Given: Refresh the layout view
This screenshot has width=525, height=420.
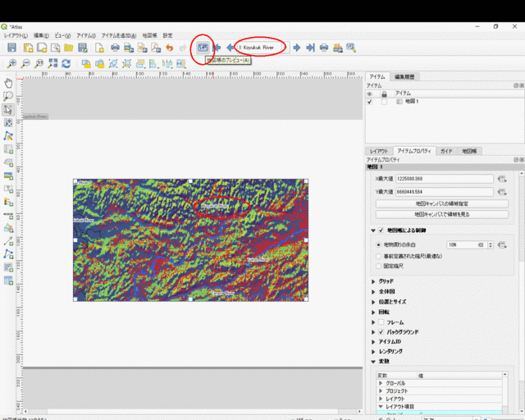Looking at the screenshot, I should (66, 63).
